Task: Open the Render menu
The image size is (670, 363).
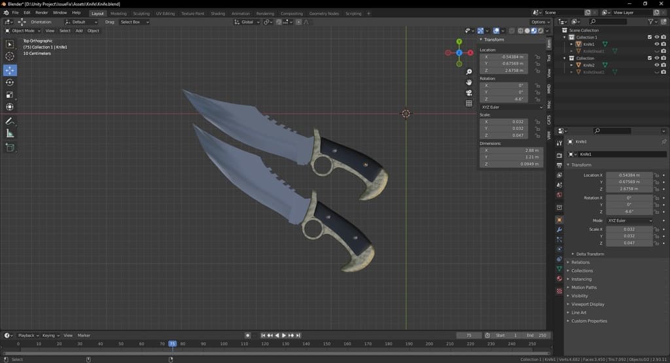Action: [x=41, y=12]
